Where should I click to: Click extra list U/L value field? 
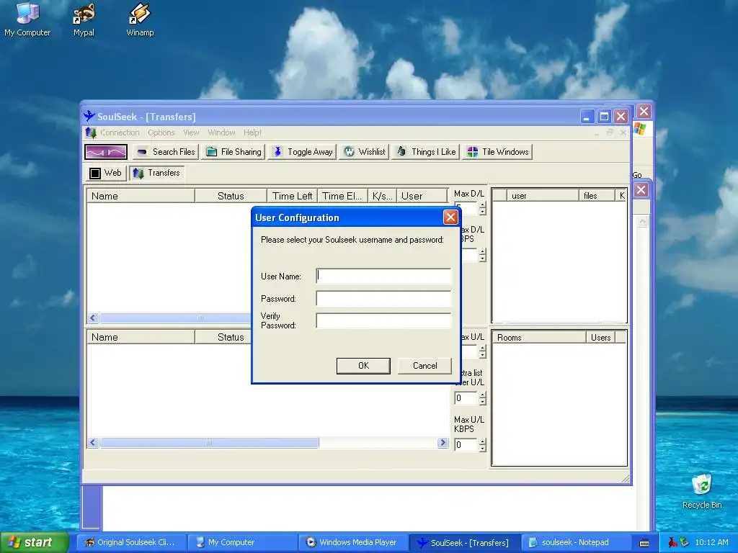466,398
